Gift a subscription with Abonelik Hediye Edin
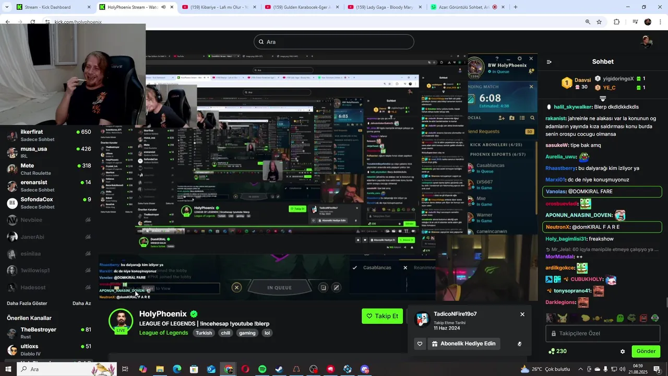The height and width of the screenshot is (376, 668). pyautogui.click(x=464, y=344)
